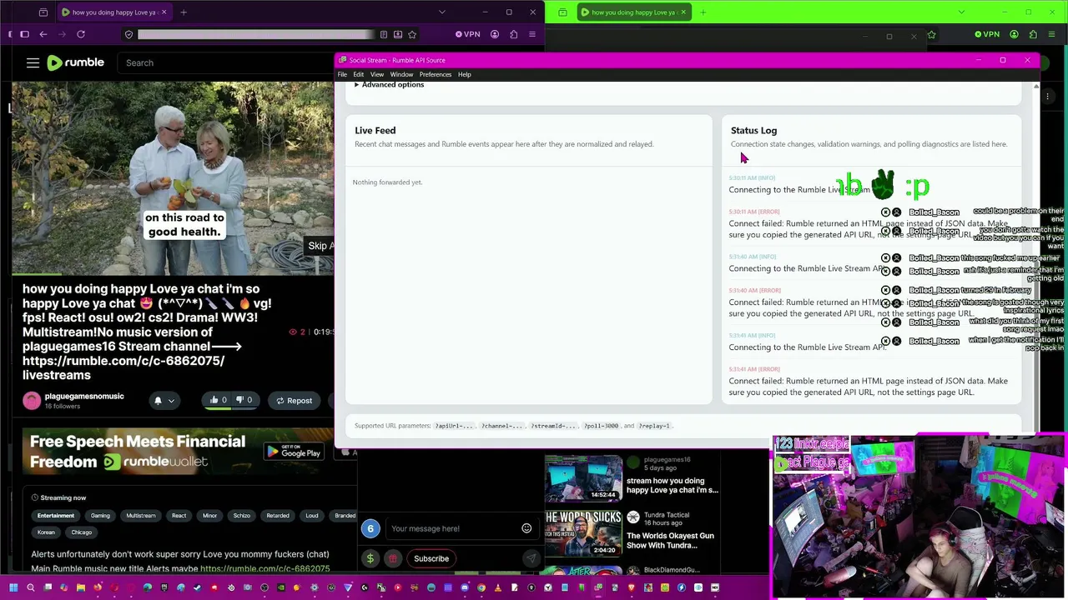The image size is (1068, 600).
Task: Open the left browser application menu
Action: pos(532,34)
